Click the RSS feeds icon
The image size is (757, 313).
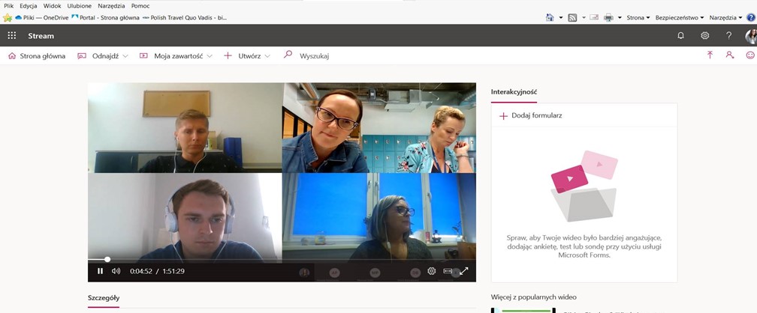pyautogui.click(x=572, y=18)
